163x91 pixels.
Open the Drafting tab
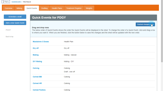[44, 8]
